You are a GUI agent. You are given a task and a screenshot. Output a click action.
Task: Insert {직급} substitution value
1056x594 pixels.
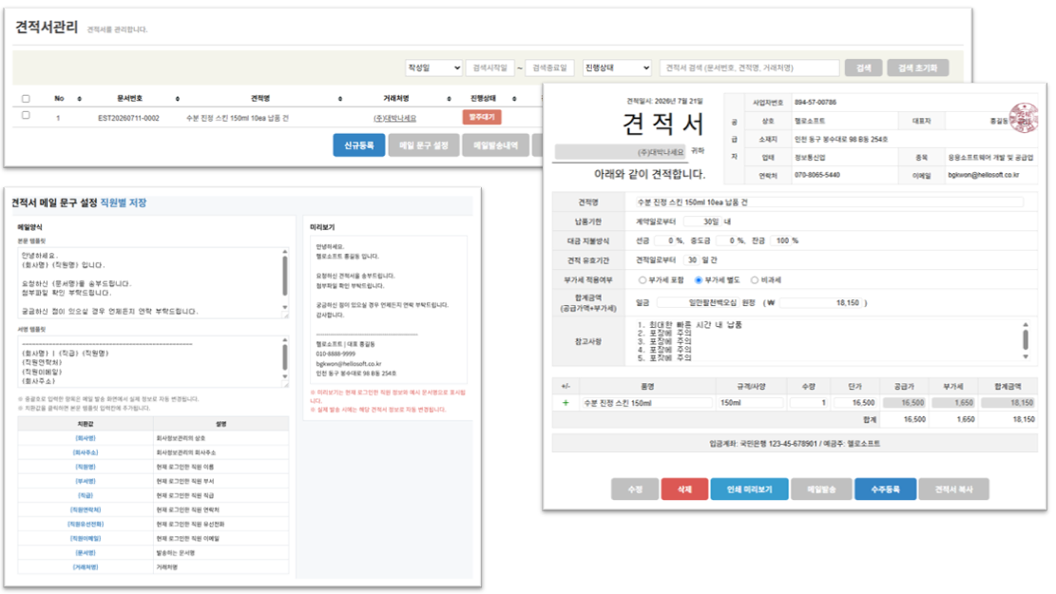(x=86, y=496)
